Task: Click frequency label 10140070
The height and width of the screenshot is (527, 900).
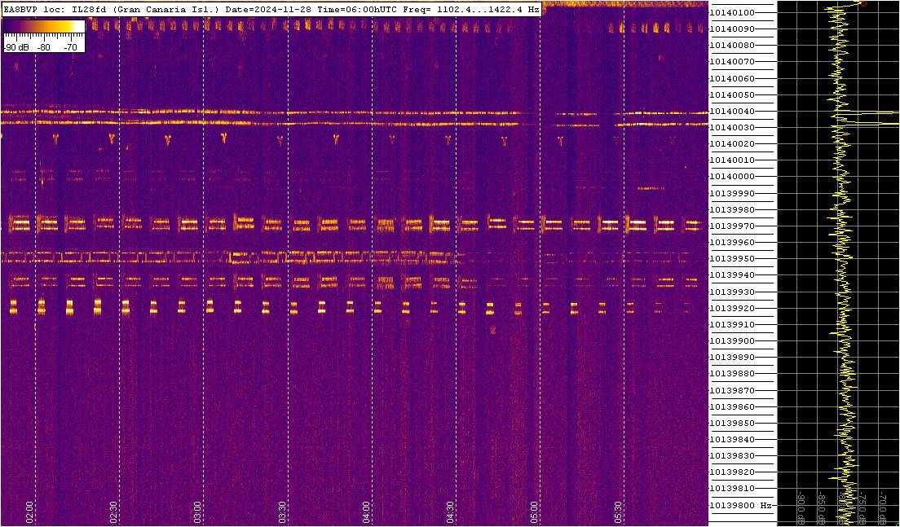Action: [x=732, y=61]
